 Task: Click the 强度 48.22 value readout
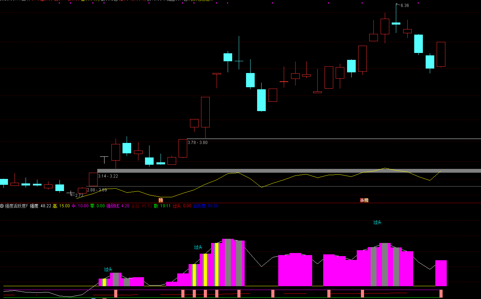40,206
